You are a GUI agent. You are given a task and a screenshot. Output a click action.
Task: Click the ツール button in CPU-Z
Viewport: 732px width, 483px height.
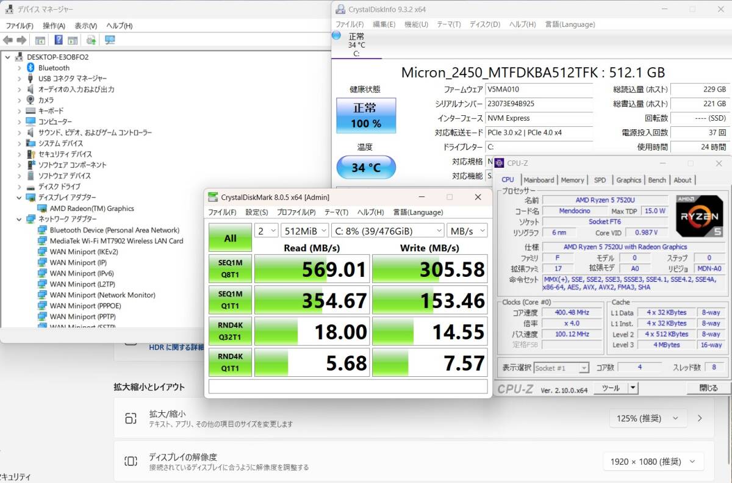coord(611,388)
